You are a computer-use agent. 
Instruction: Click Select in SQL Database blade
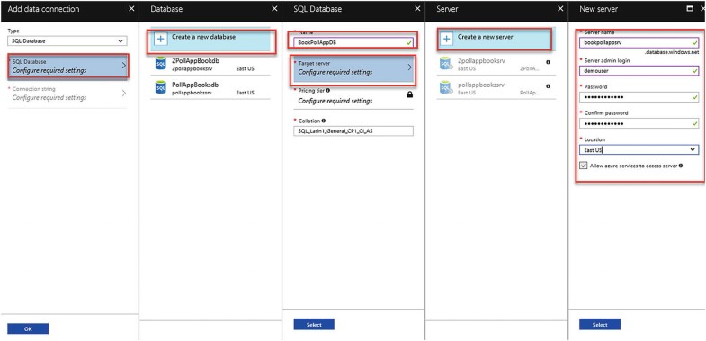(314, 324)
